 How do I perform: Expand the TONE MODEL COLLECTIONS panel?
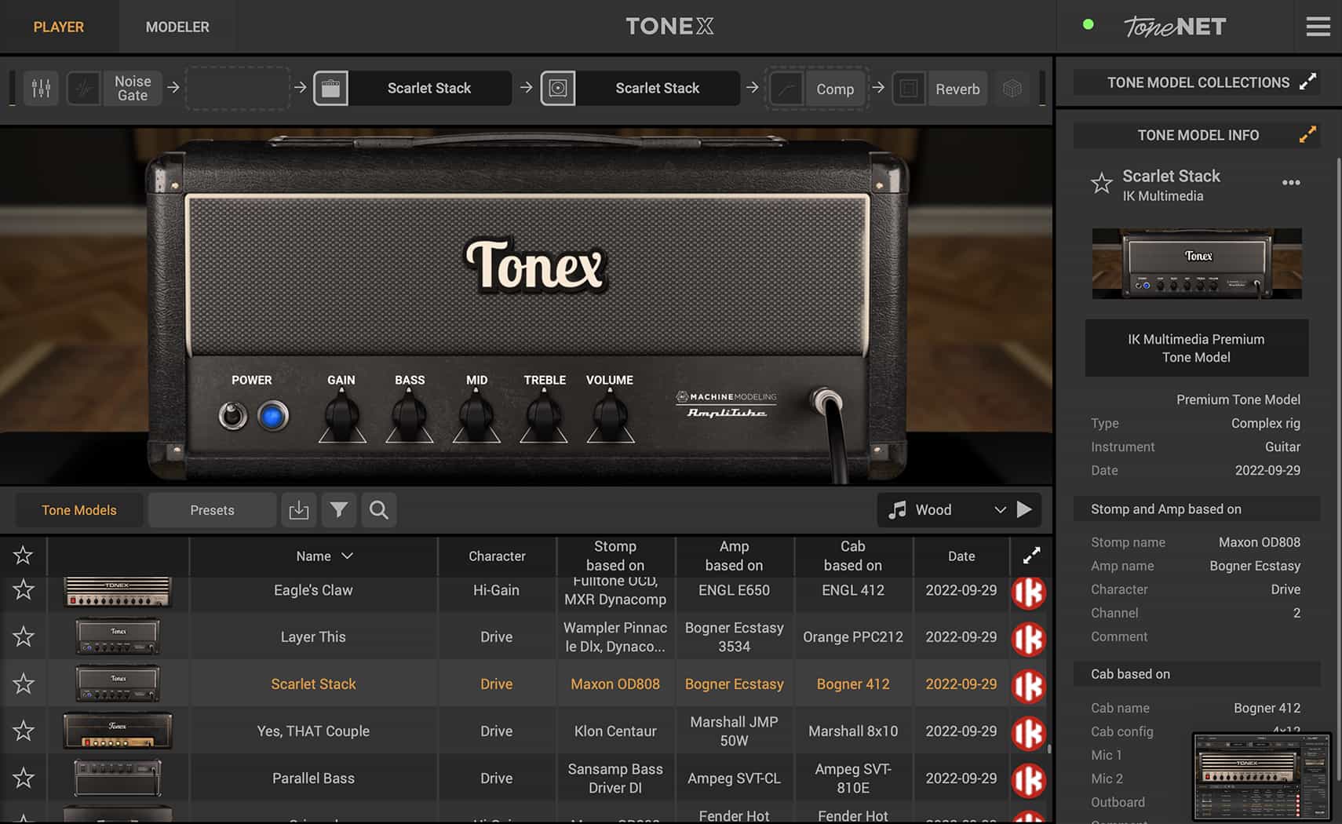coord(1307,82)
